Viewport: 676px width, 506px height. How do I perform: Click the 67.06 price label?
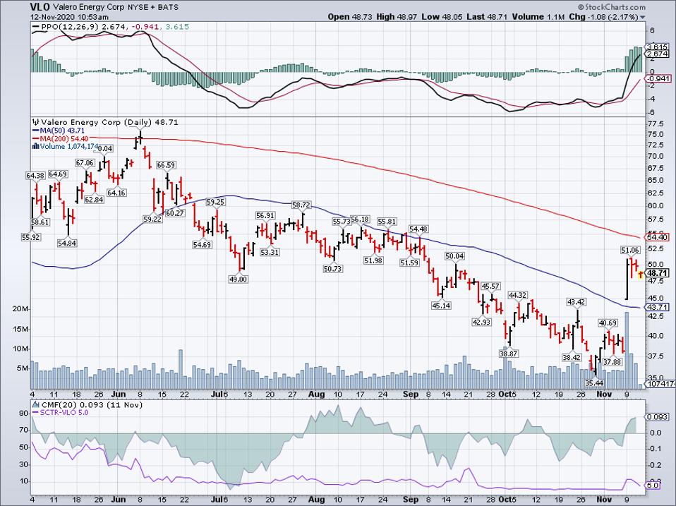pyautogui.click(x=85, y=162)
